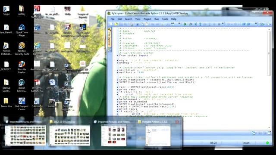The height and width of the screenshot is (155, 276).
Task: Select the Internet Explorer desktop icon
Action: (37, 49)
